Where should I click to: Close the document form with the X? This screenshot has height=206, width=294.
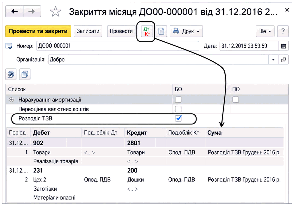[x=287, y=10]
